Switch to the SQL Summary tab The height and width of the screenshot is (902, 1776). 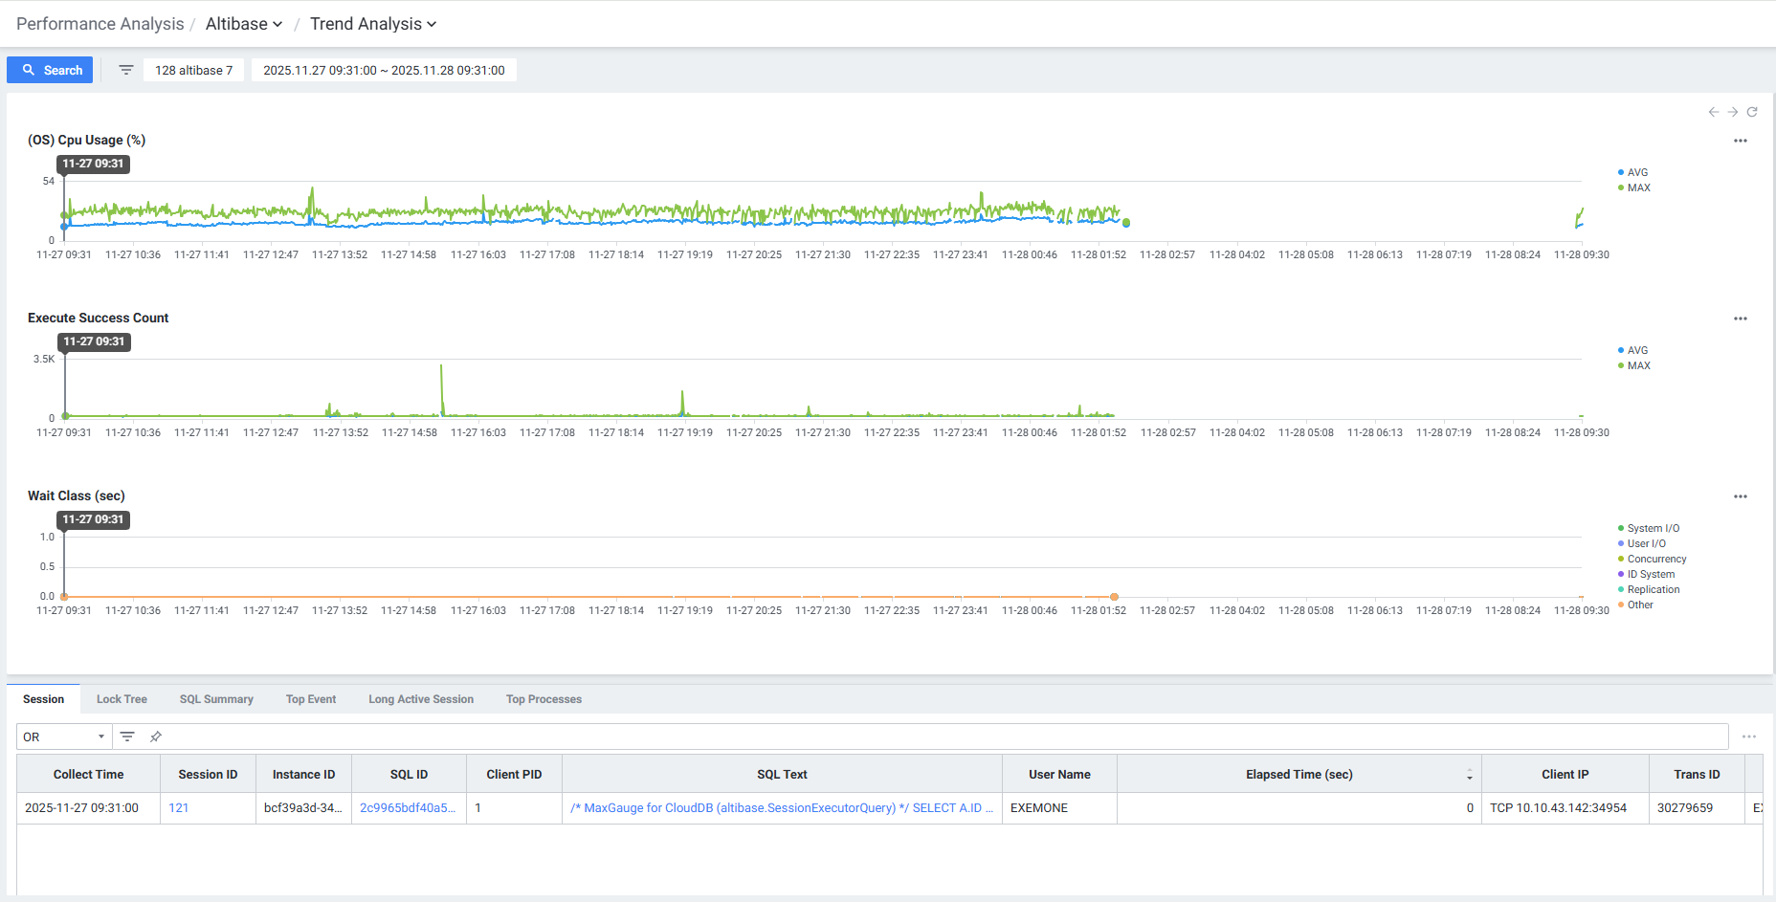coord(216,699)
